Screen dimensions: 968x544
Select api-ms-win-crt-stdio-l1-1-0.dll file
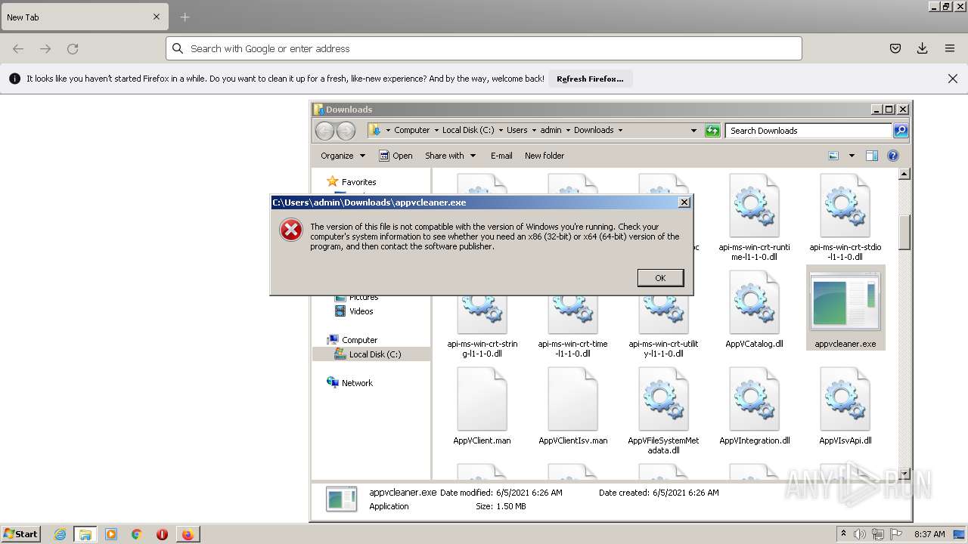(x=845, y=218)
